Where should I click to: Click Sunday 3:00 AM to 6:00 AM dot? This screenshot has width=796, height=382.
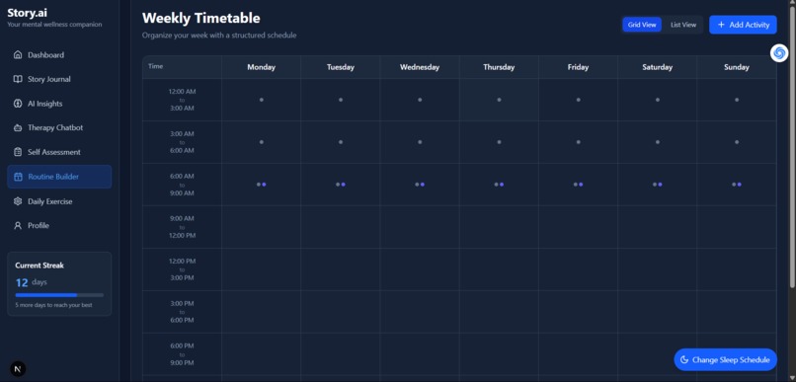coord(737,142)
